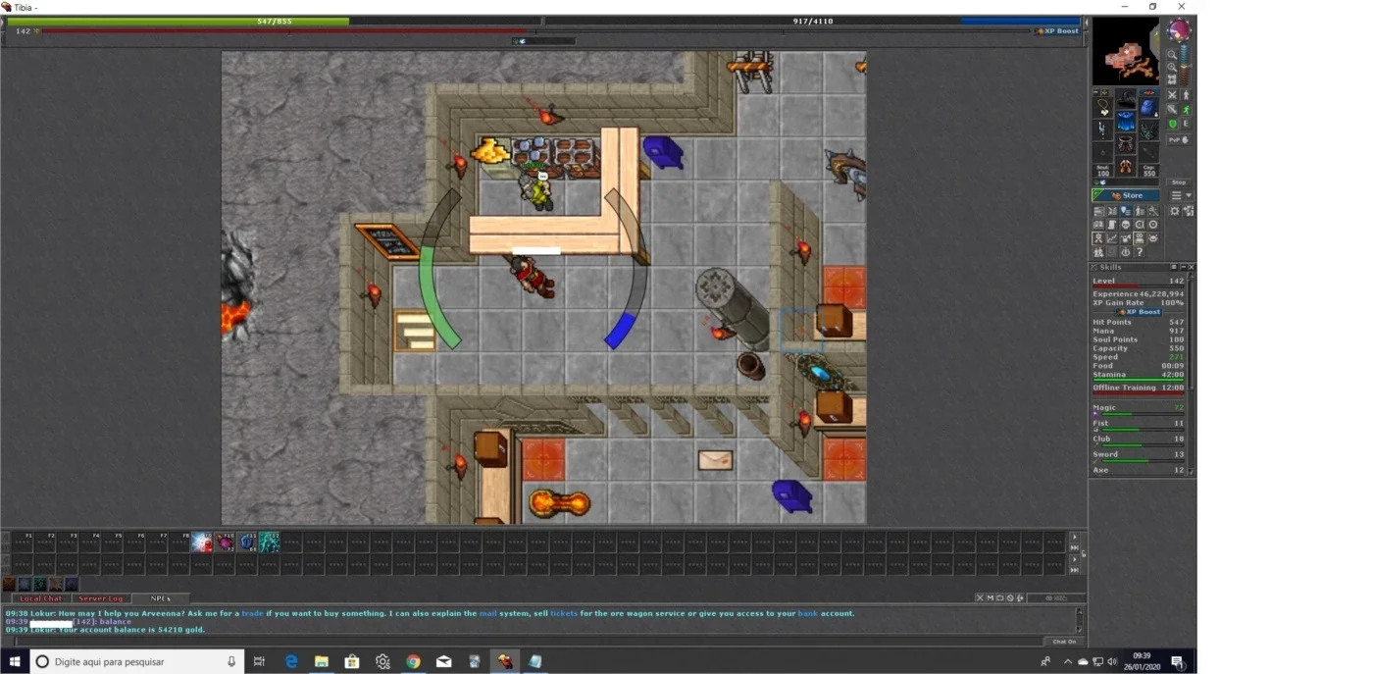The width and height of the screenshot is (1373, 674).
Task: Click the Tibia icon in the taskbar
Action: coord(505,661)
